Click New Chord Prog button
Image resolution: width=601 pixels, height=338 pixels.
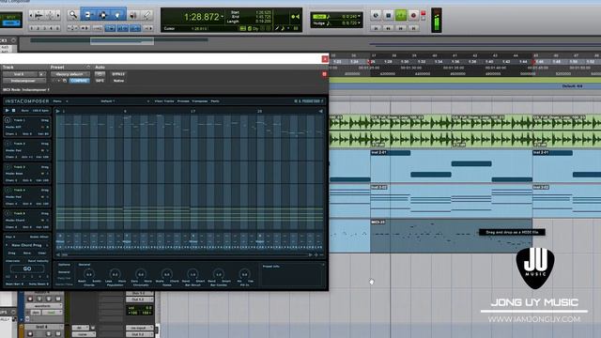coord(26,245)
